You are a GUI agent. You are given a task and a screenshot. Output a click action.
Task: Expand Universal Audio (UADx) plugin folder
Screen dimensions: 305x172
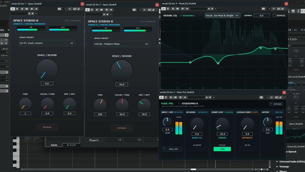pyautogui.click(x=278, y=162)
